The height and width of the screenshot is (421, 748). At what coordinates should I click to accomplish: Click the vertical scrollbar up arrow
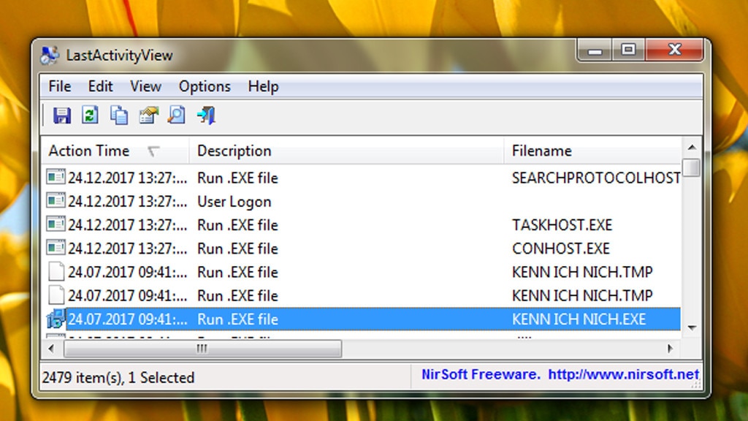(692, 147)
